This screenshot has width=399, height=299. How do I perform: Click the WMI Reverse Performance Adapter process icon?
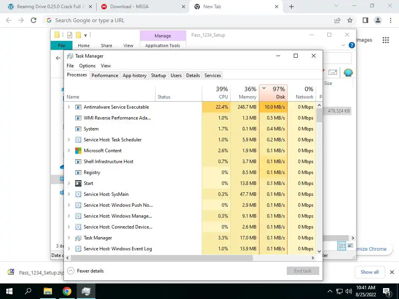(x=78, y=118)
